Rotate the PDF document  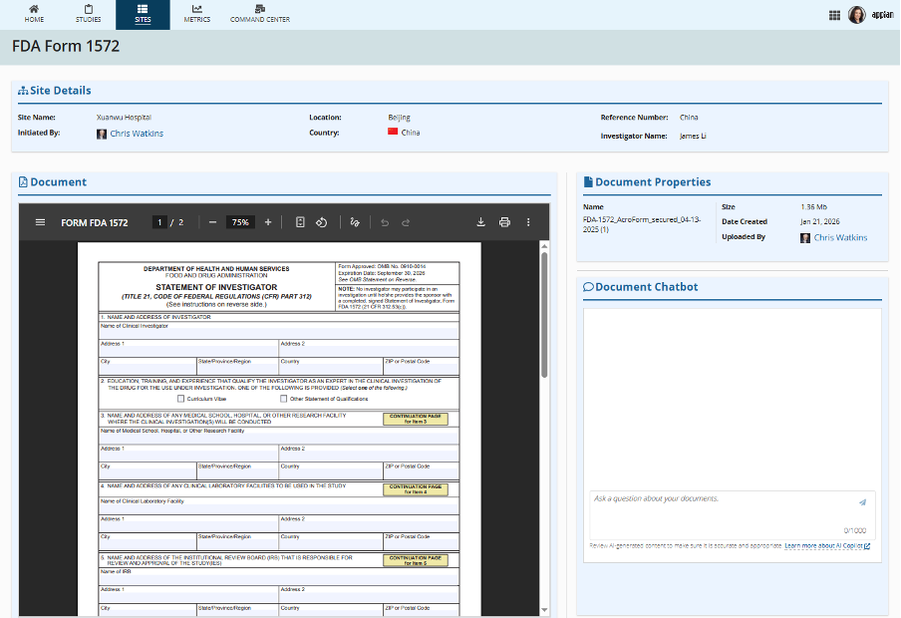322,222
